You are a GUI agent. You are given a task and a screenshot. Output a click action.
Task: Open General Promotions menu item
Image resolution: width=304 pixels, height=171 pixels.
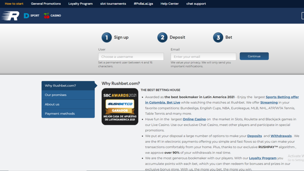[46, 4]
